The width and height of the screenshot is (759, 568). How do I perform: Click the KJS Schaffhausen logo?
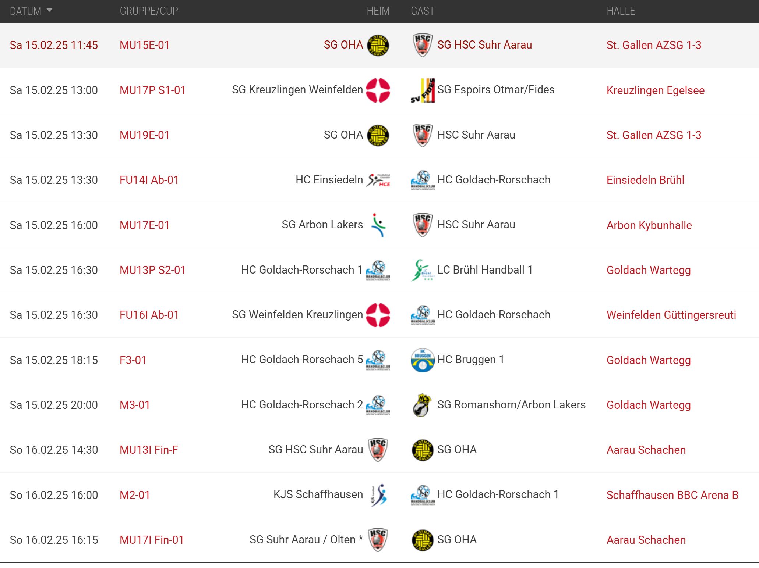coord(378,495)
